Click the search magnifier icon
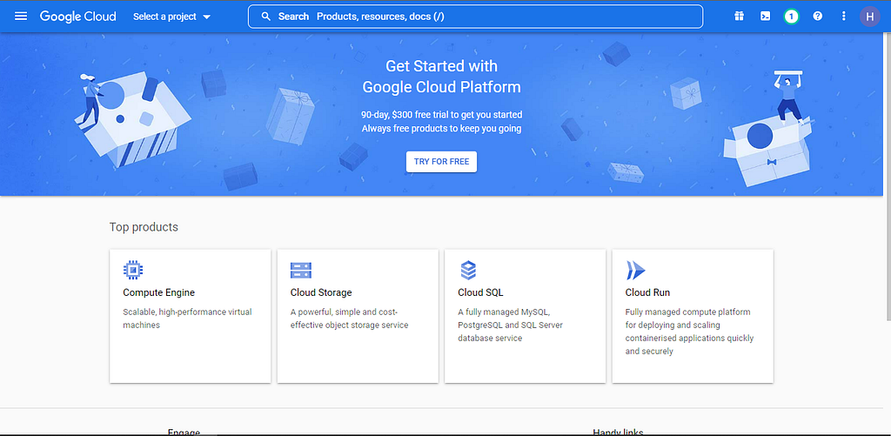 (x=266, y=17)
